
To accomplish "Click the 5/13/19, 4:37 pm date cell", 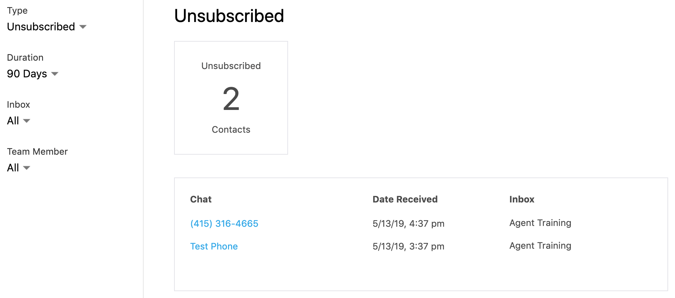I will [408, 224].
